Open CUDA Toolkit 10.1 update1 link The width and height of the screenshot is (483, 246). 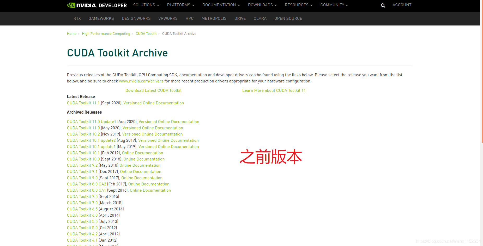point(91,147)
